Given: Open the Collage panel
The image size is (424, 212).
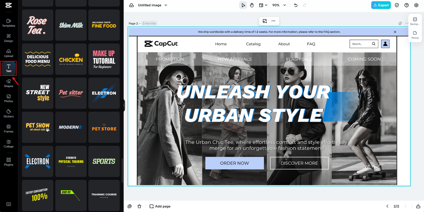Looking at the screenshot, I should click(x=9, y=144).
